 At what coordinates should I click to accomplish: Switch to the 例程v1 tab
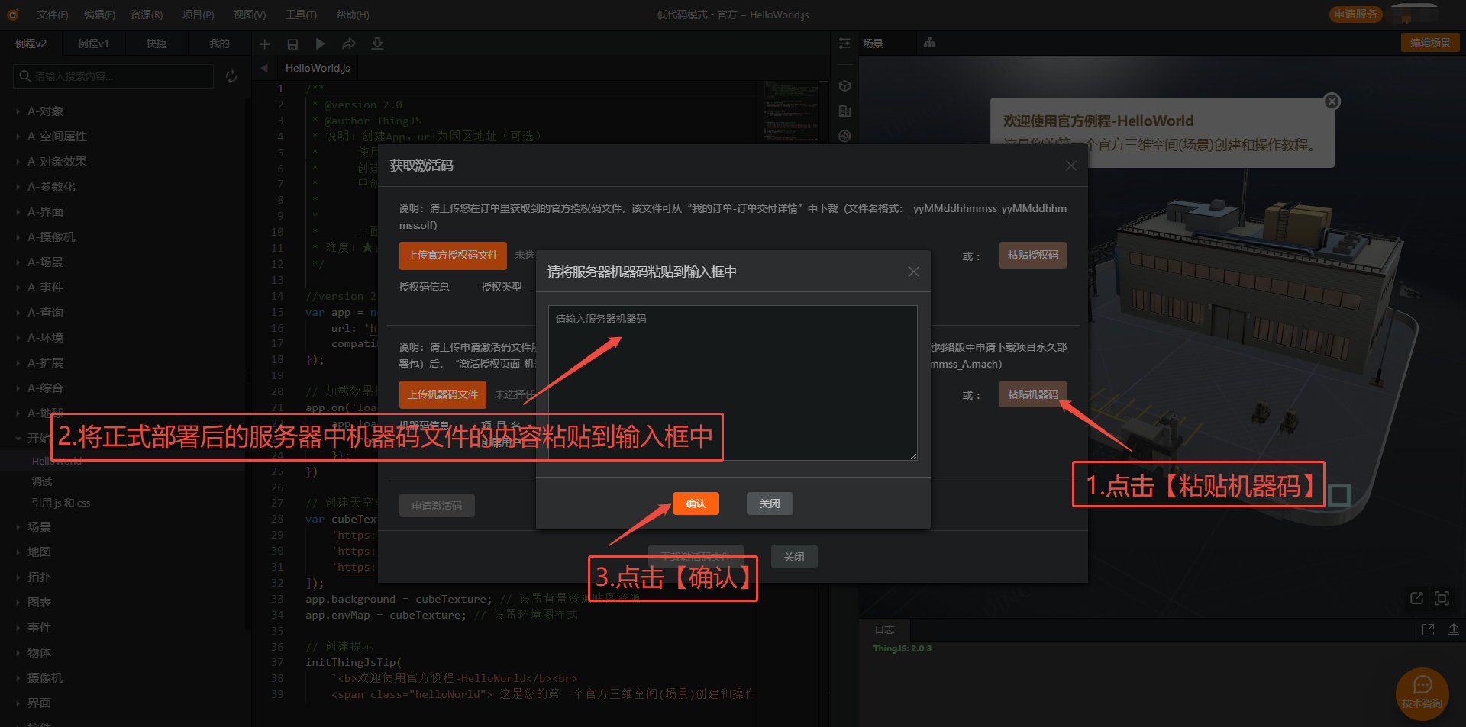tap(93, 43)
